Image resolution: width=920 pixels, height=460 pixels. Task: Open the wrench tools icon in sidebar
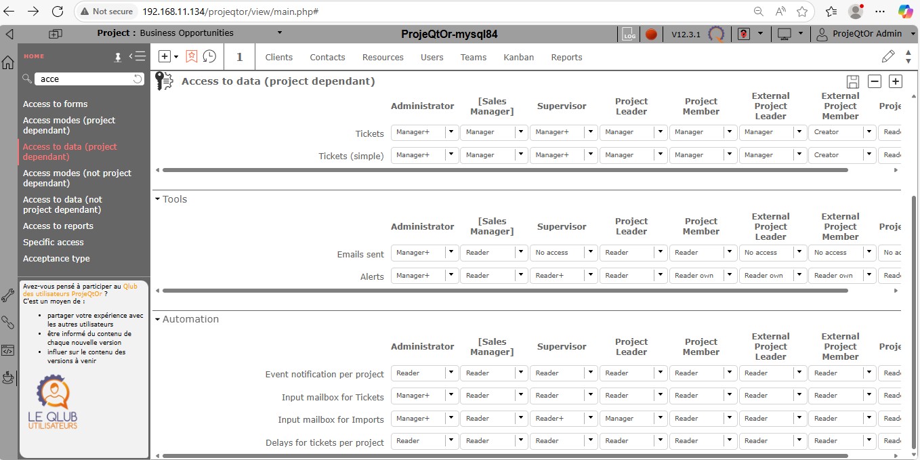click(8, 295)
